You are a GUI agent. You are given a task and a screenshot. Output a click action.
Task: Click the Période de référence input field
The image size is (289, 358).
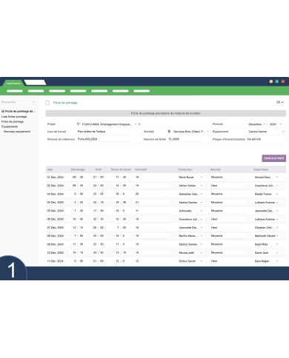103,139
